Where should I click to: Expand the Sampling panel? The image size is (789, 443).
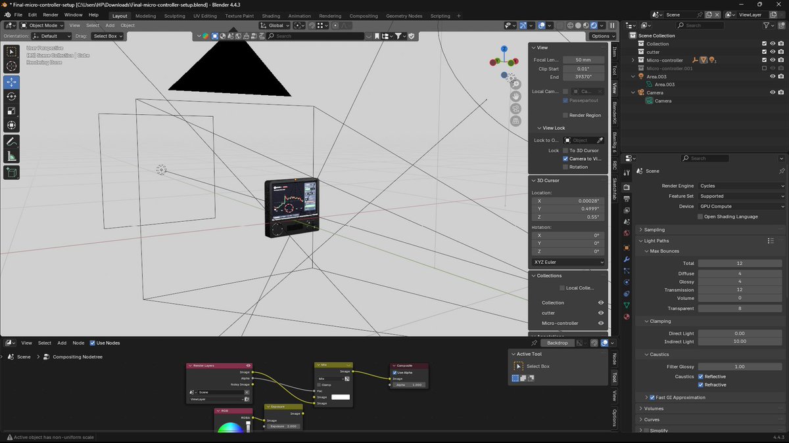(x=654, y=230)
